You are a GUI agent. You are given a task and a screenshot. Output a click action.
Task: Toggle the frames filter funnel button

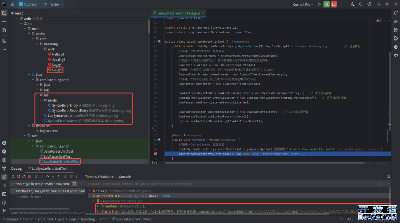(74, 184)
